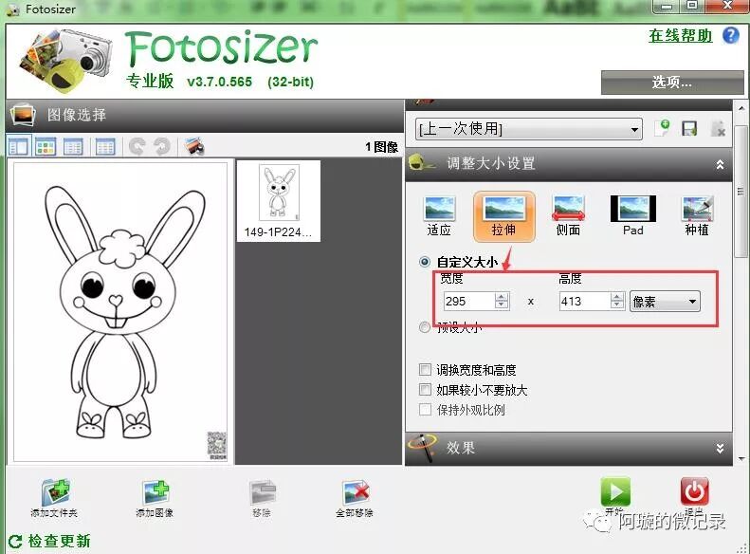Select the 自定义大小 radio button
Viewport: 750px width, 554px height.
point(424,262)
